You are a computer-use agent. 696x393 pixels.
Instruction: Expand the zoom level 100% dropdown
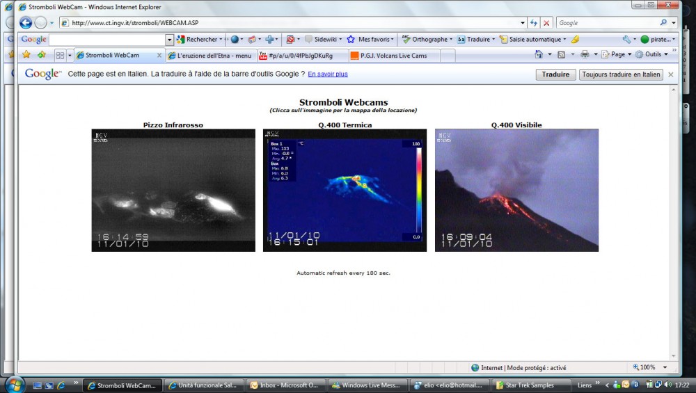(x=665, y=367)
